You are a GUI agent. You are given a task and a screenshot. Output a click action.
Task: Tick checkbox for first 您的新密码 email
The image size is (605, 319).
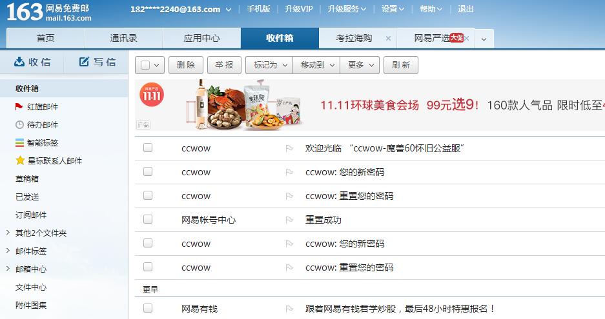coord(148,171)
